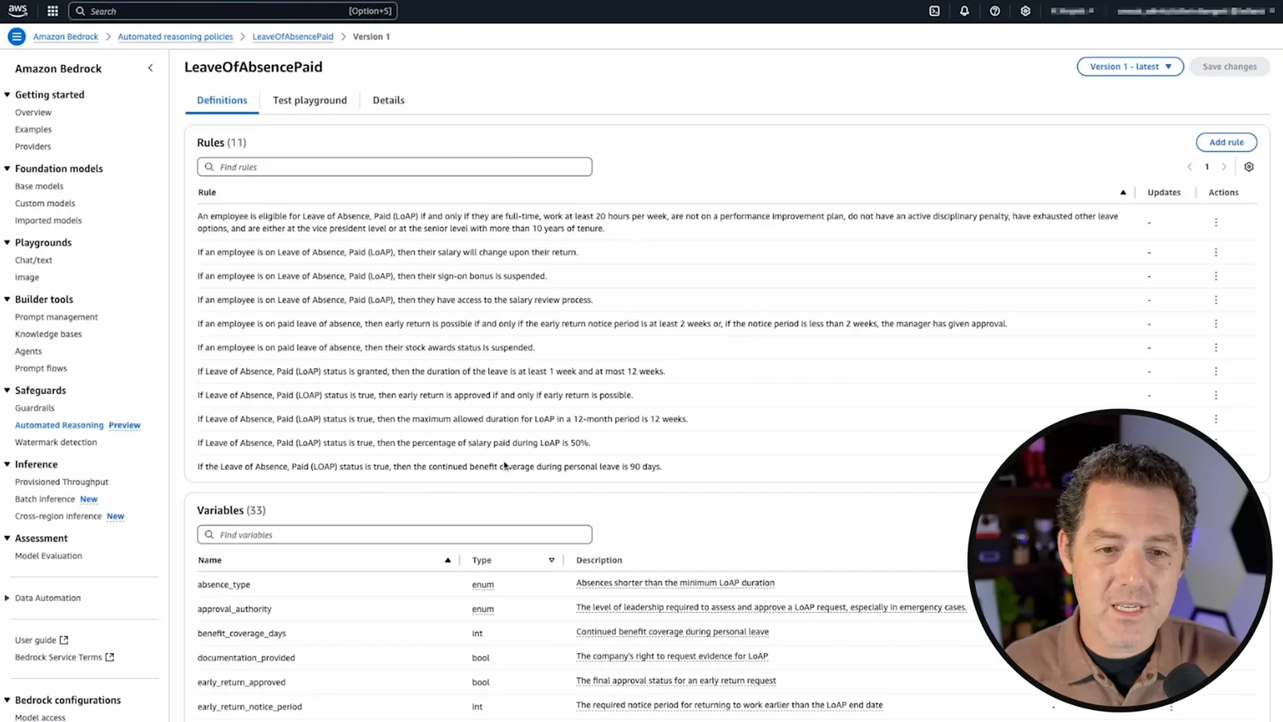Click the Save changes button
The image size is (1283, 722).
tap(1229, 67)
